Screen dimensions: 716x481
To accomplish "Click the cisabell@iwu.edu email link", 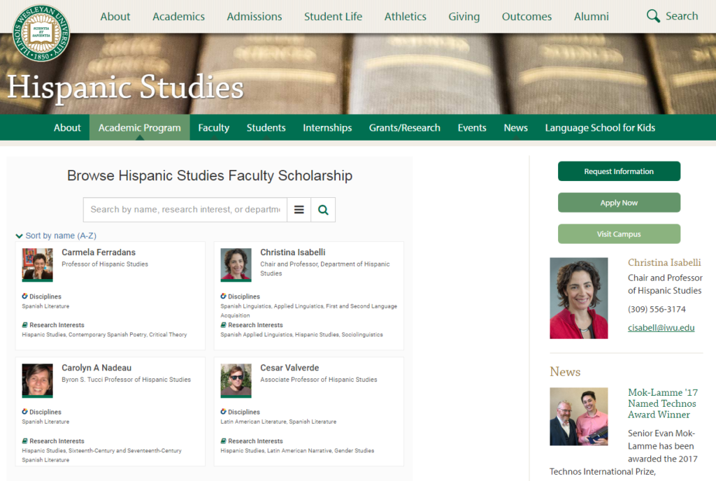I will pyautogui.click(x=661, y=328).
